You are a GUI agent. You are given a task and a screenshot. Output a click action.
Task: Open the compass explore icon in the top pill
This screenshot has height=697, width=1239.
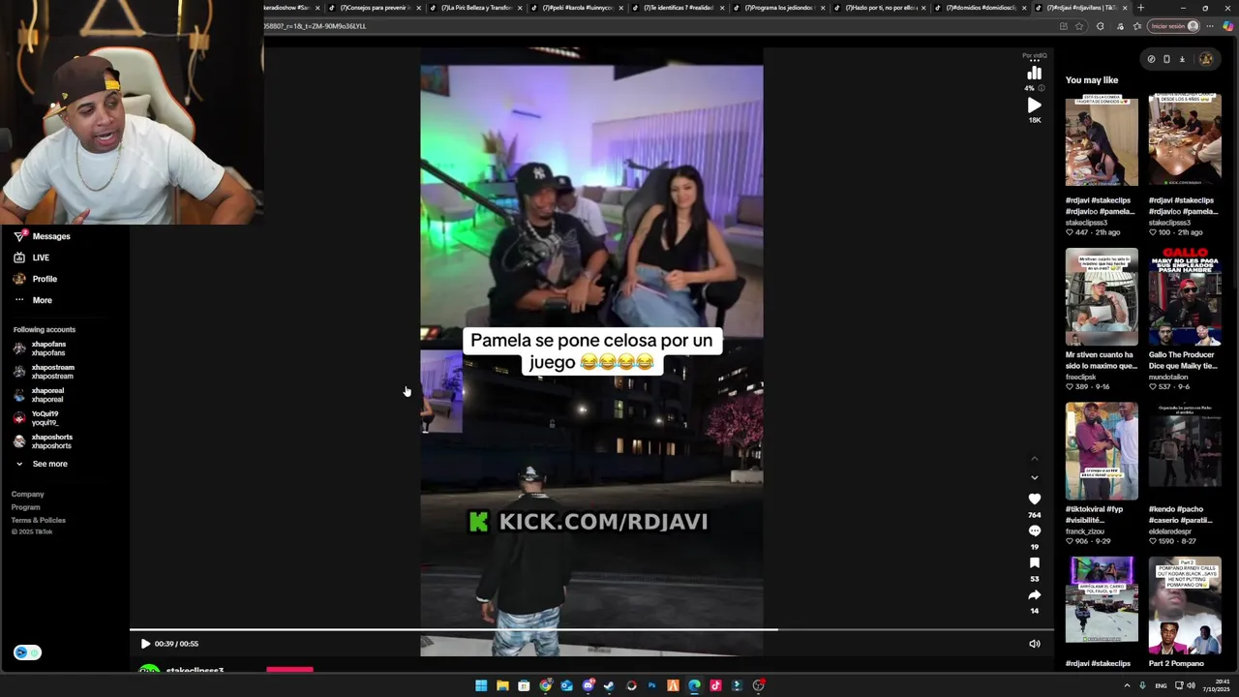1151,59
